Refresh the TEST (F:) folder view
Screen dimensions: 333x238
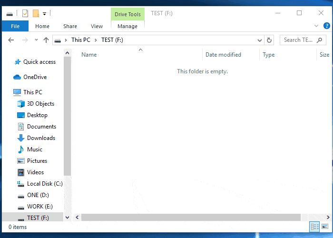point(270,40)
